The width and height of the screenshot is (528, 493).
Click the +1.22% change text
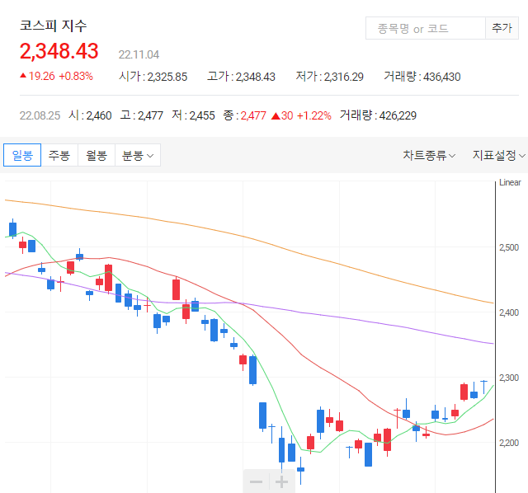(314, 115)
